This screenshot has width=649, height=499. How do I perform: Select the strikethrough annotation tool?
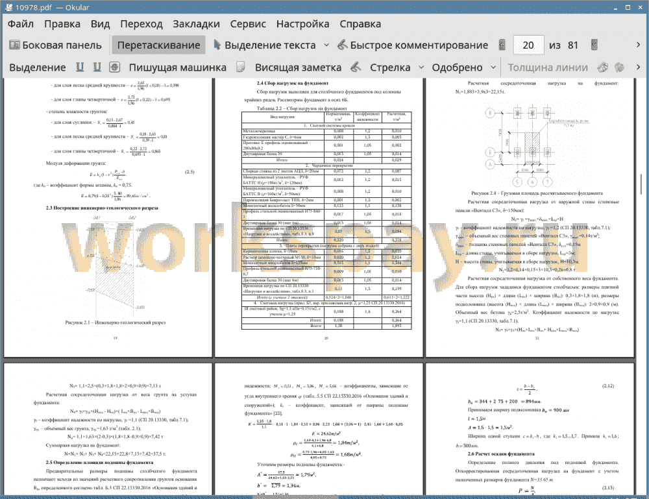tap(115, 67)
